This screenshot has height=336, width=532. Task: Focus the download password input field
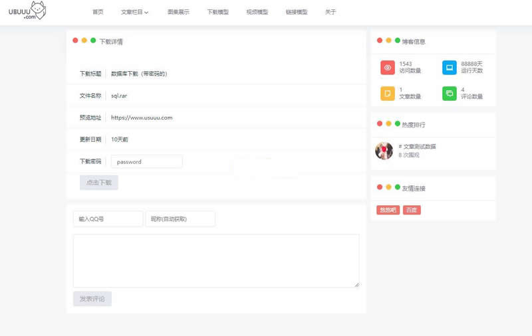click(146, 161)
